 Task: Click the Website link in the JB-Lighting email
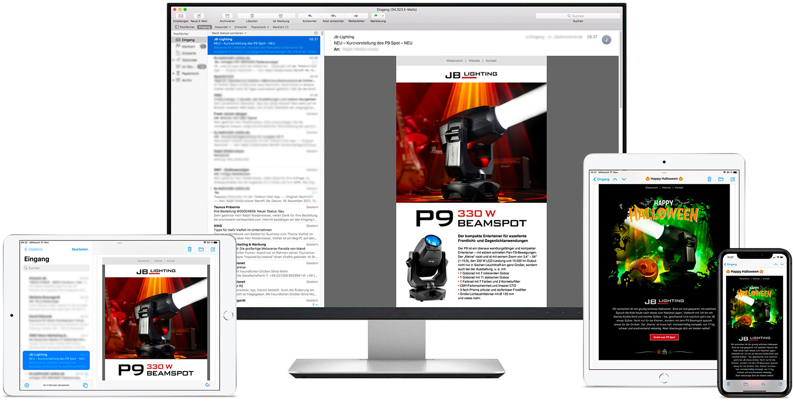pyautogui.click(x=474, y=61)
